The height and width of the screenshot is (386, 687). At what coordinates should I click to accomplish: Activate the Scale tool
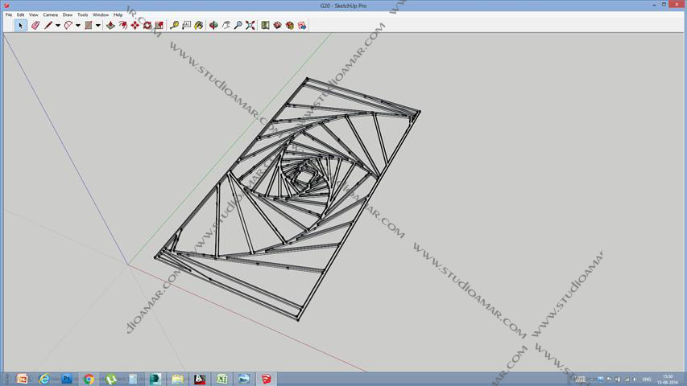point(159,26)
